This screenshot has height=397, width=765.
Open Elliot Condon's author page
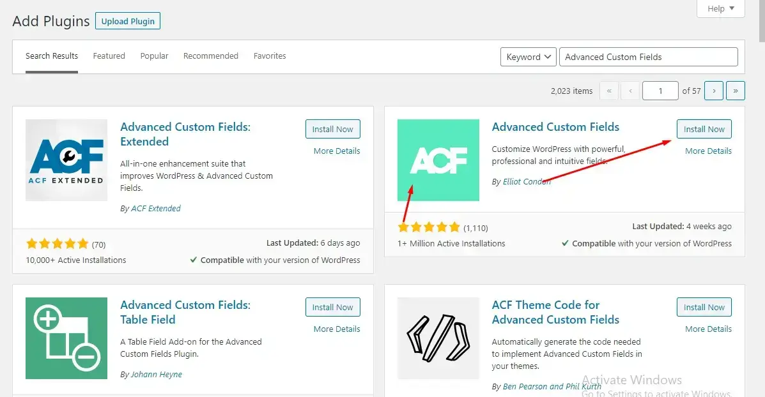pyautogui.click(x=527, y=181)
